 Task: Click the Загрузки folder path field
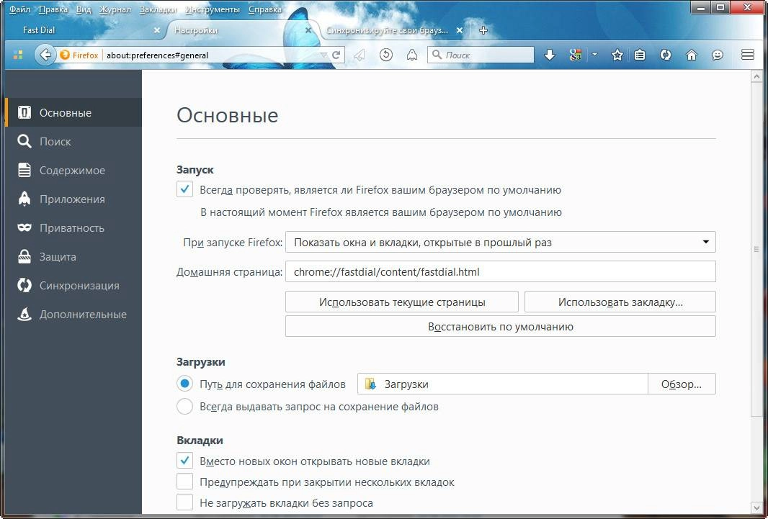tap(503, 384)
